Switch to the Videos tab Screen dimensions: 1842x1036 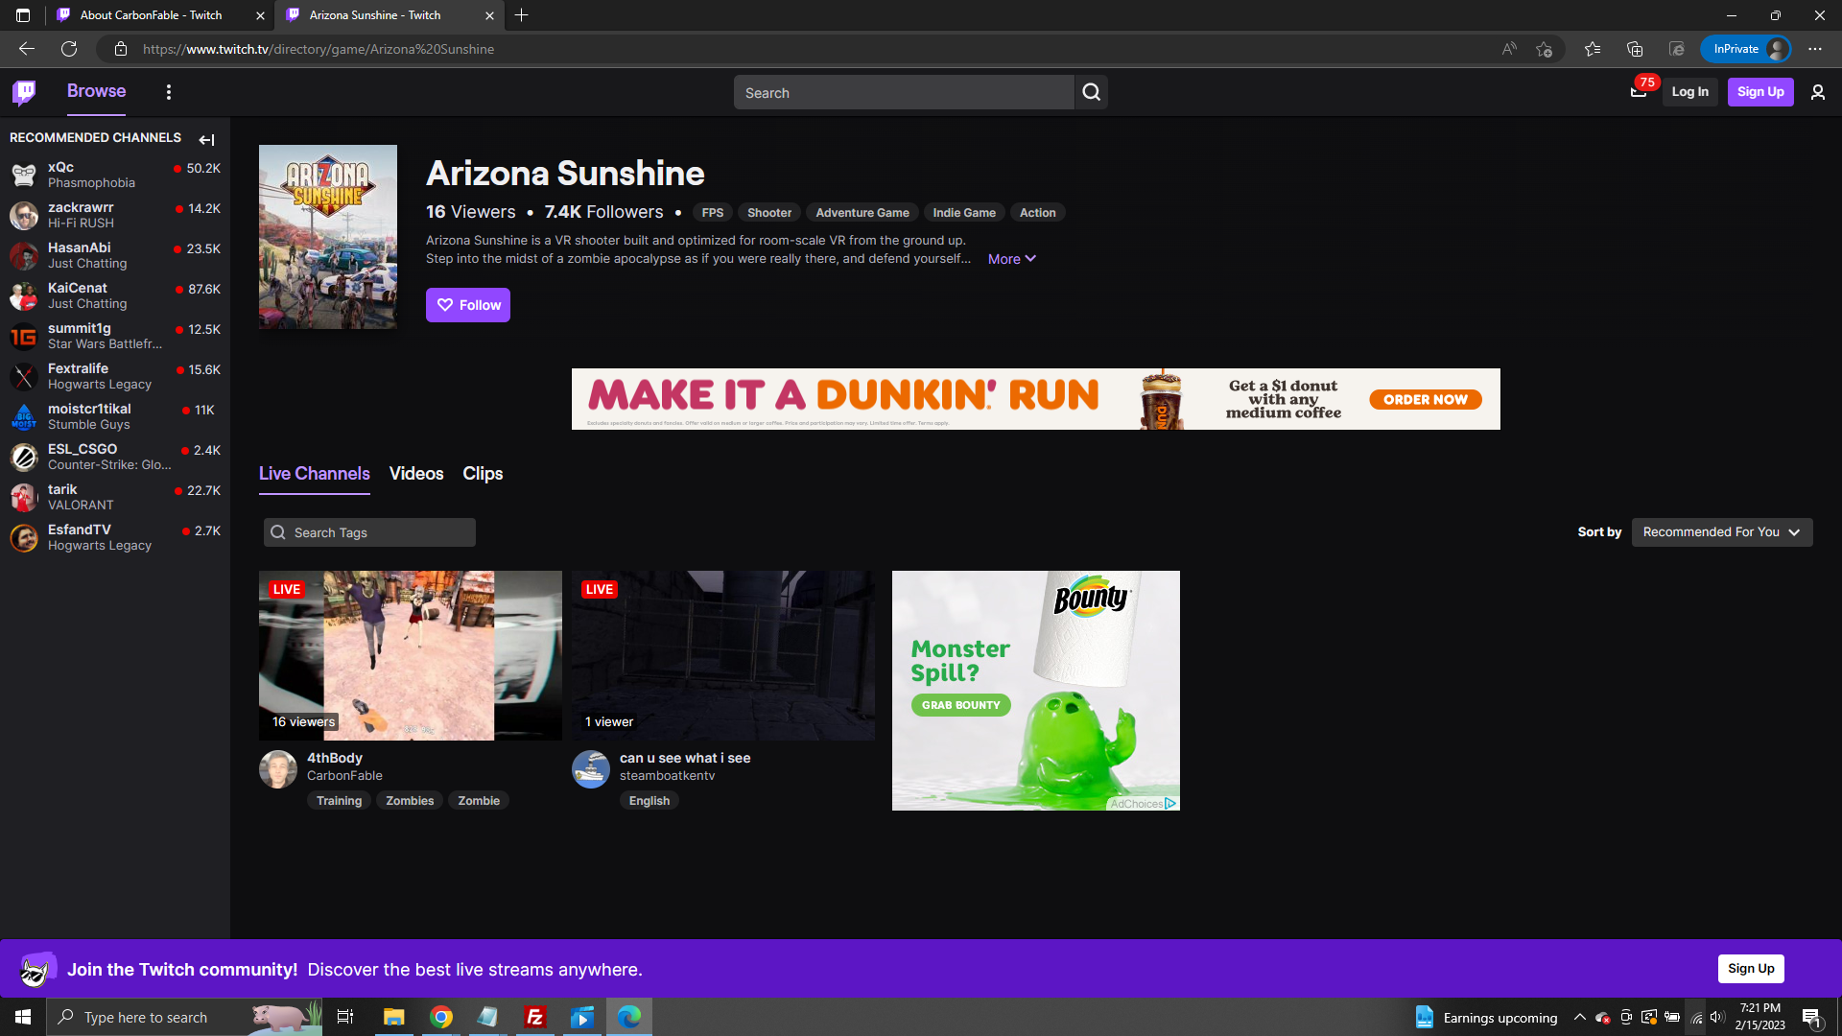416,474
